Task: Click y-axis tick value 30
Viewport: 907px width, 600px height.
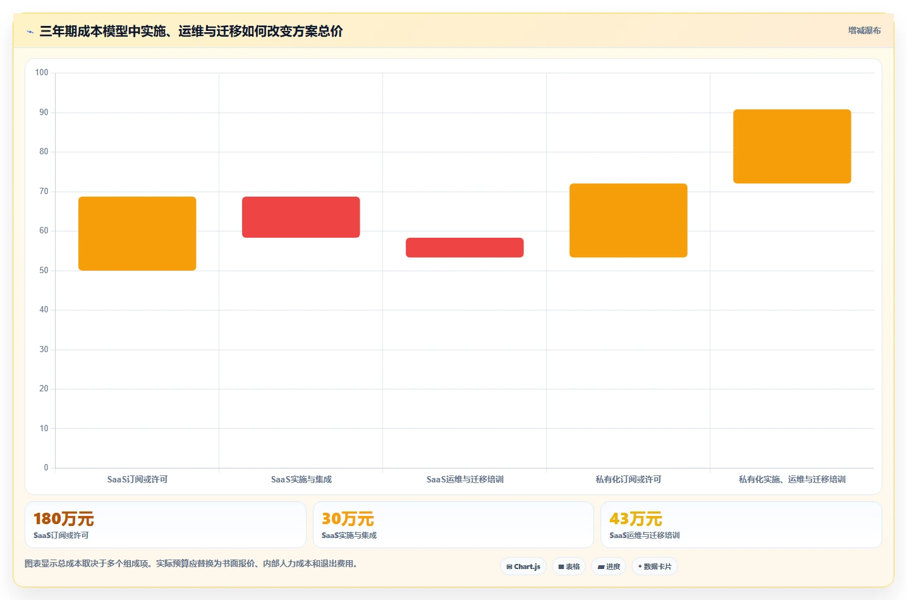Action: 44,350
